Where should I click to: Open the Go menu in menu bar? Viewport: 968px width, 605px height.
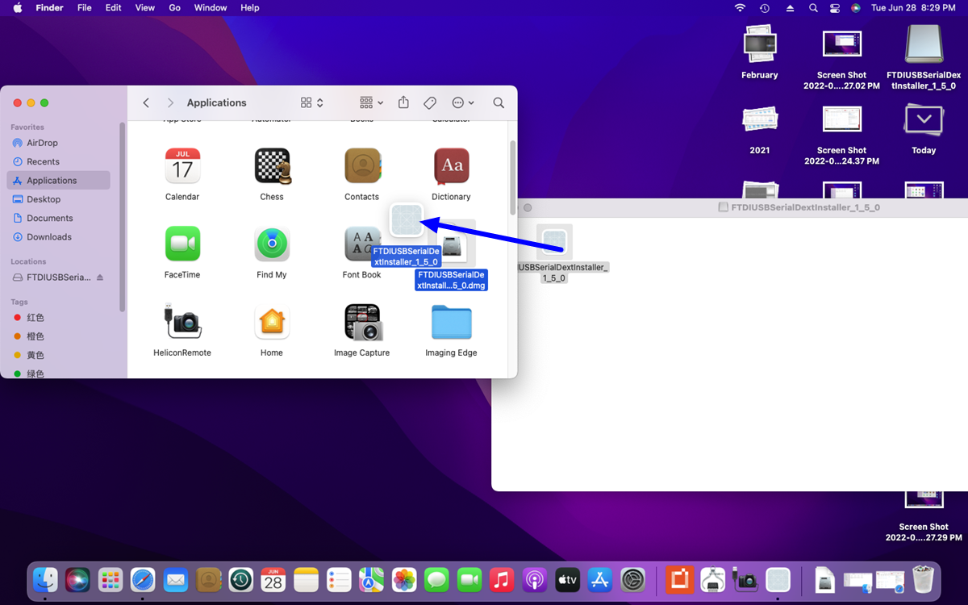coord(174,7)
